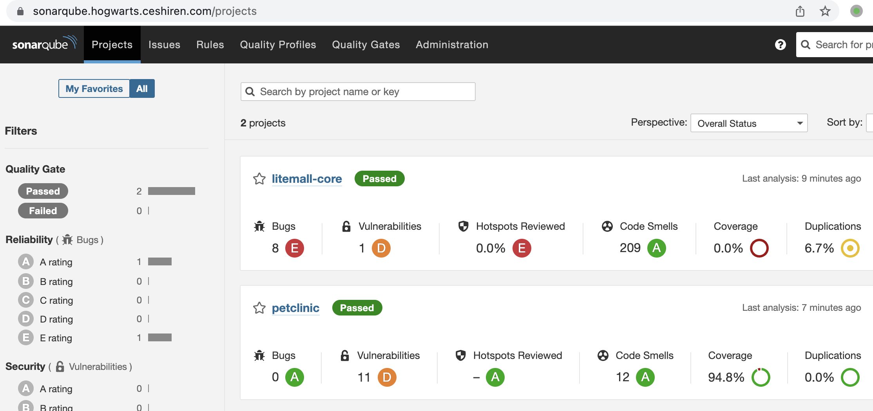
Task: Open the Projects tab
Action: (x=112, y=45)
